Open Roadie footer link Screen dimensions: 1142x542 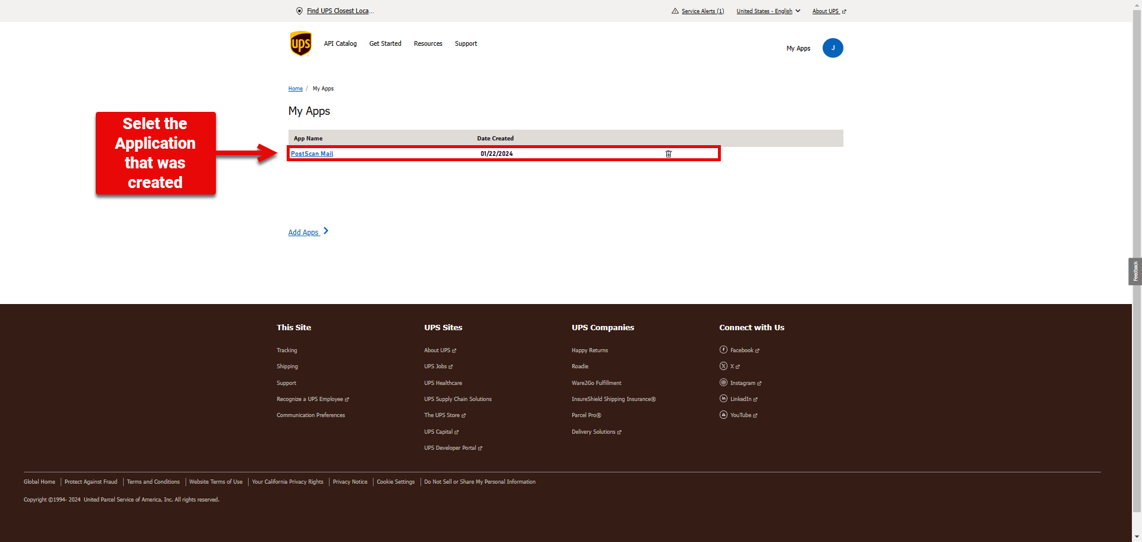click(580, 366)
